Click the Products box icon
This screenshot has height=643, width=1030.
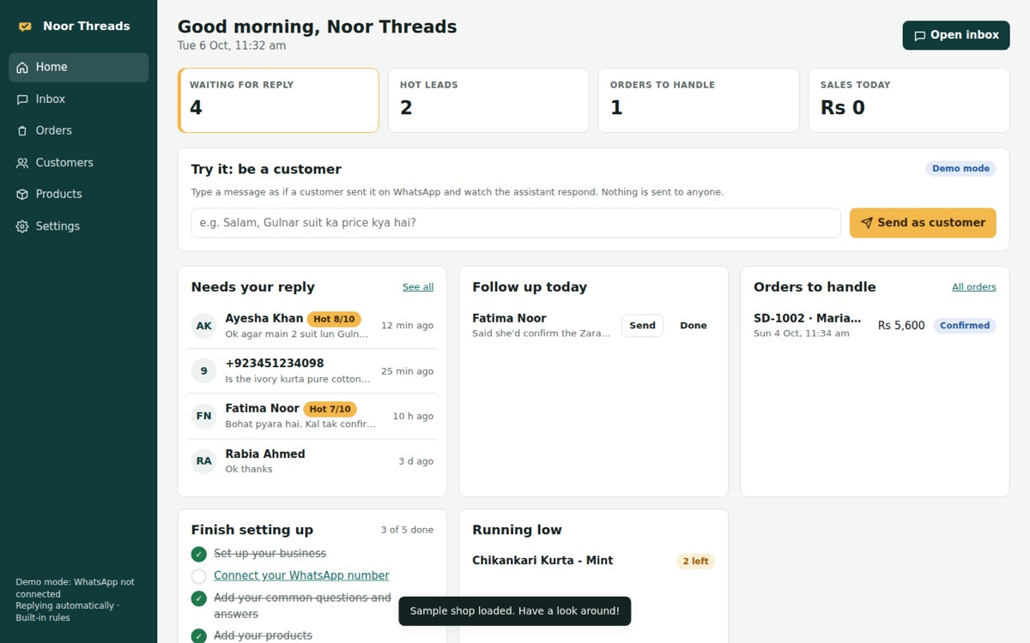pos(22,195)
